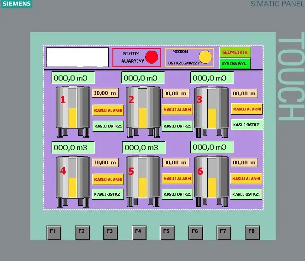Click the F3 function key

pyautogui.click(x=111, y=232)
